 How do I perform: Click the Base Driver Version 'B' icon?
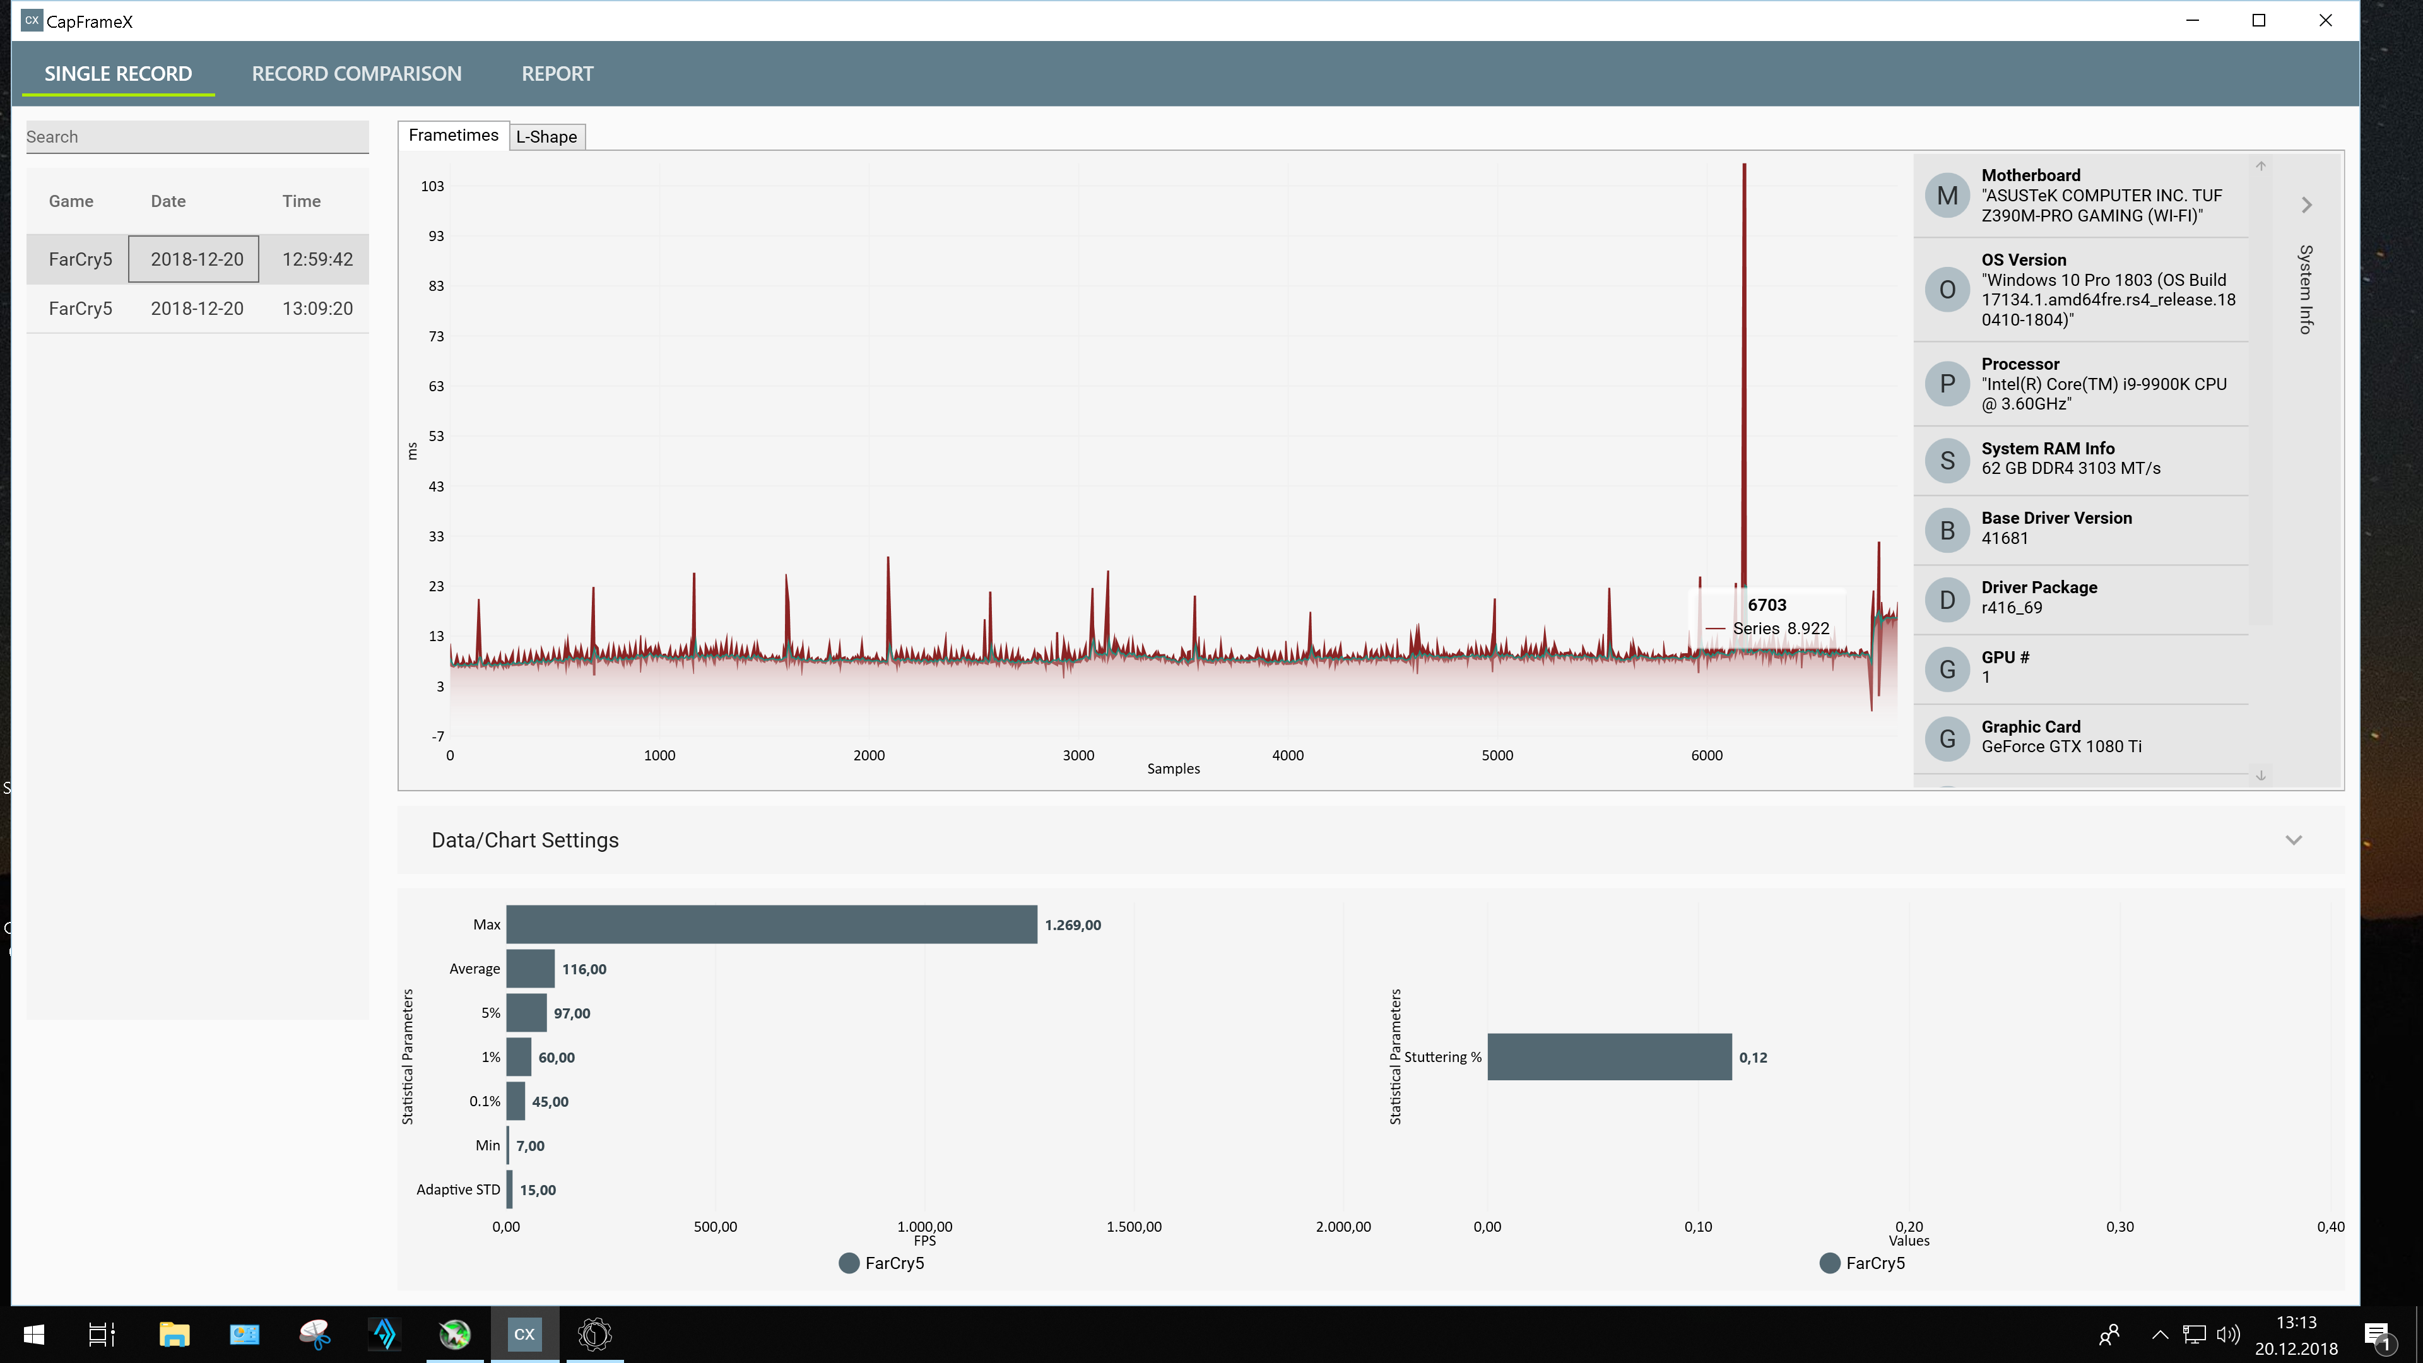coord(1947,531)
